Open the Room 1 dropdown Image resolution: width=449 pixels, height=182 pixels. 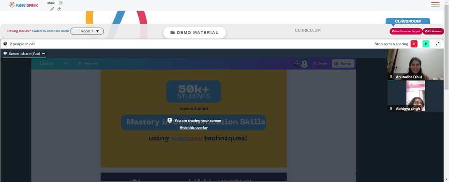tap(87, 31)
